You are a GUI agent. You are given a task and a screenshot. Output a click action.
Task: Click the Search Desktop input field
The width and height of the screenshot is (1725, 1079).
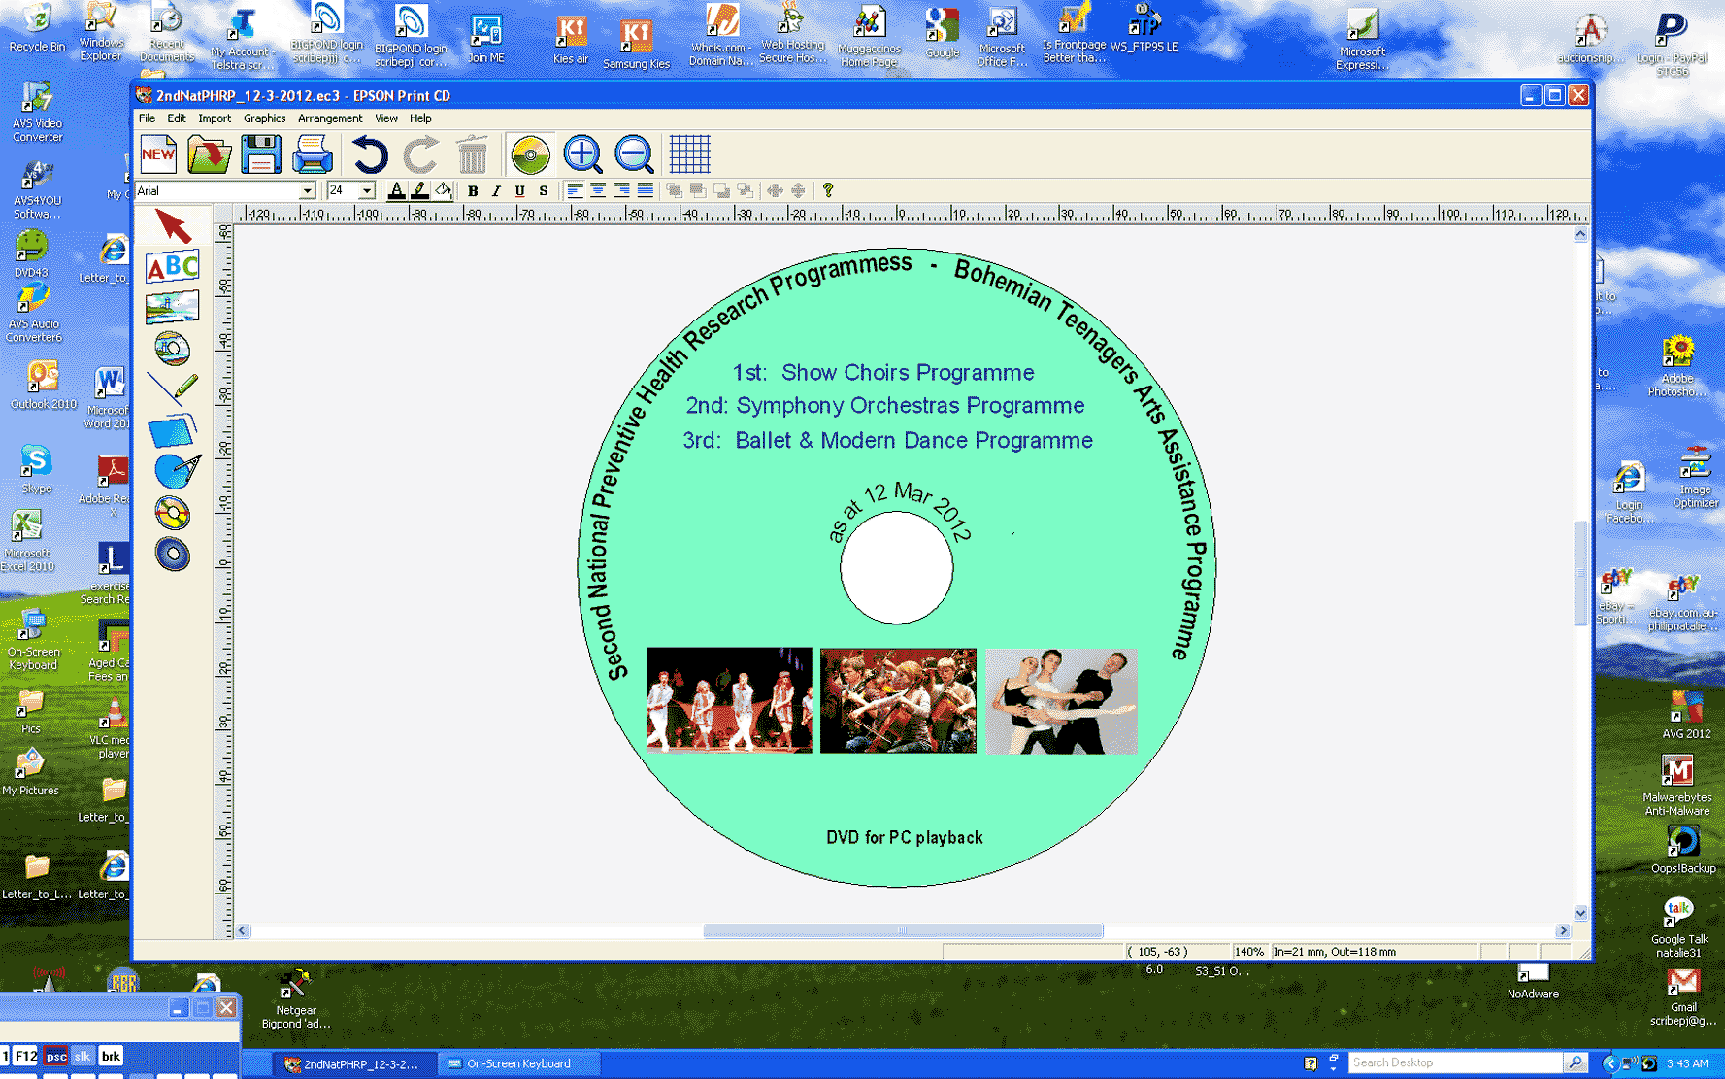coord(1453,1062)
